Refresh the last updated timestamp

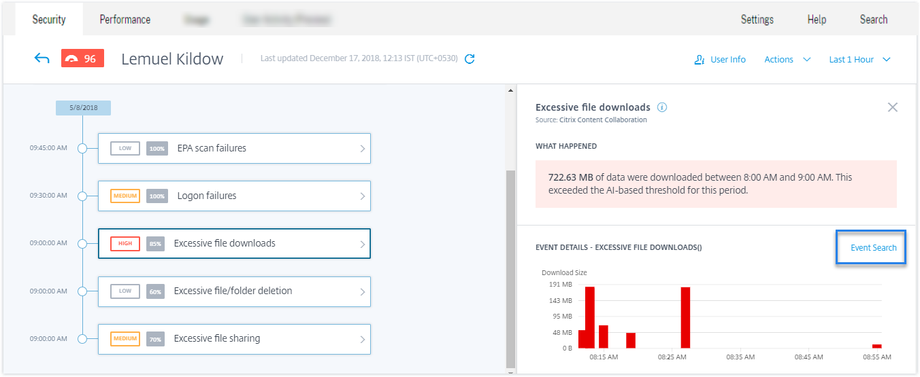pyautogui.click(x=470, y=59)
